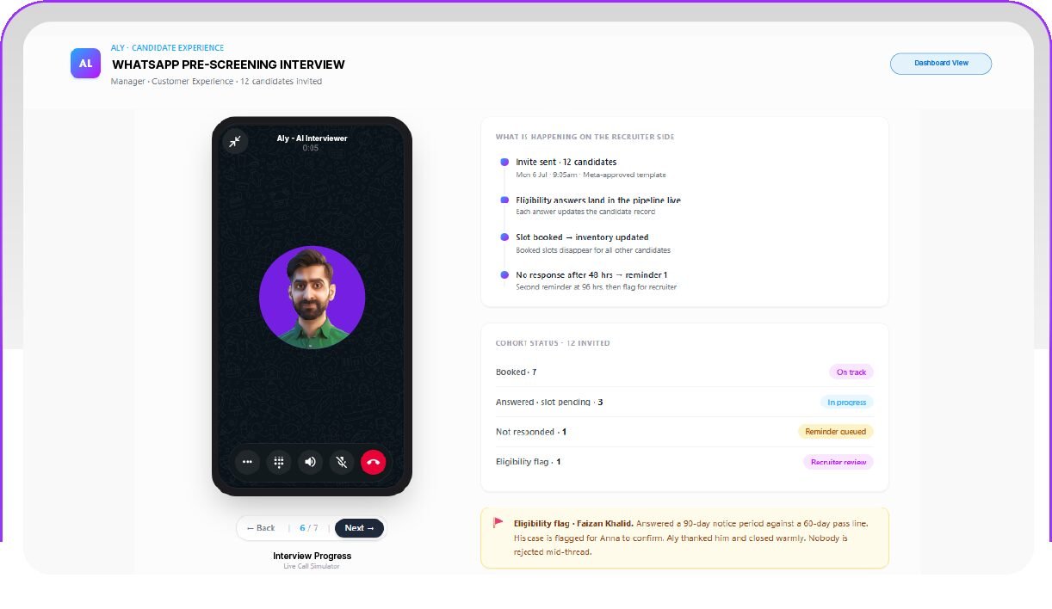This screenshot has width=1052, height=609.
Task: Open the Dashboard View
Action: coord(941,64)
